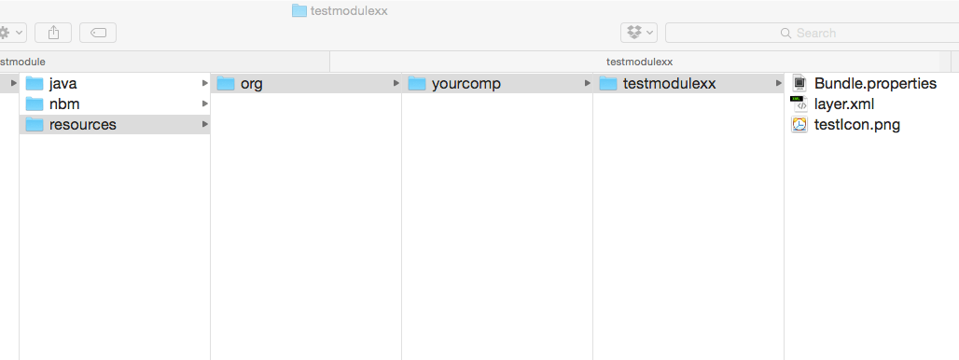Select the testIcon.png image file

tap(845, 125)
